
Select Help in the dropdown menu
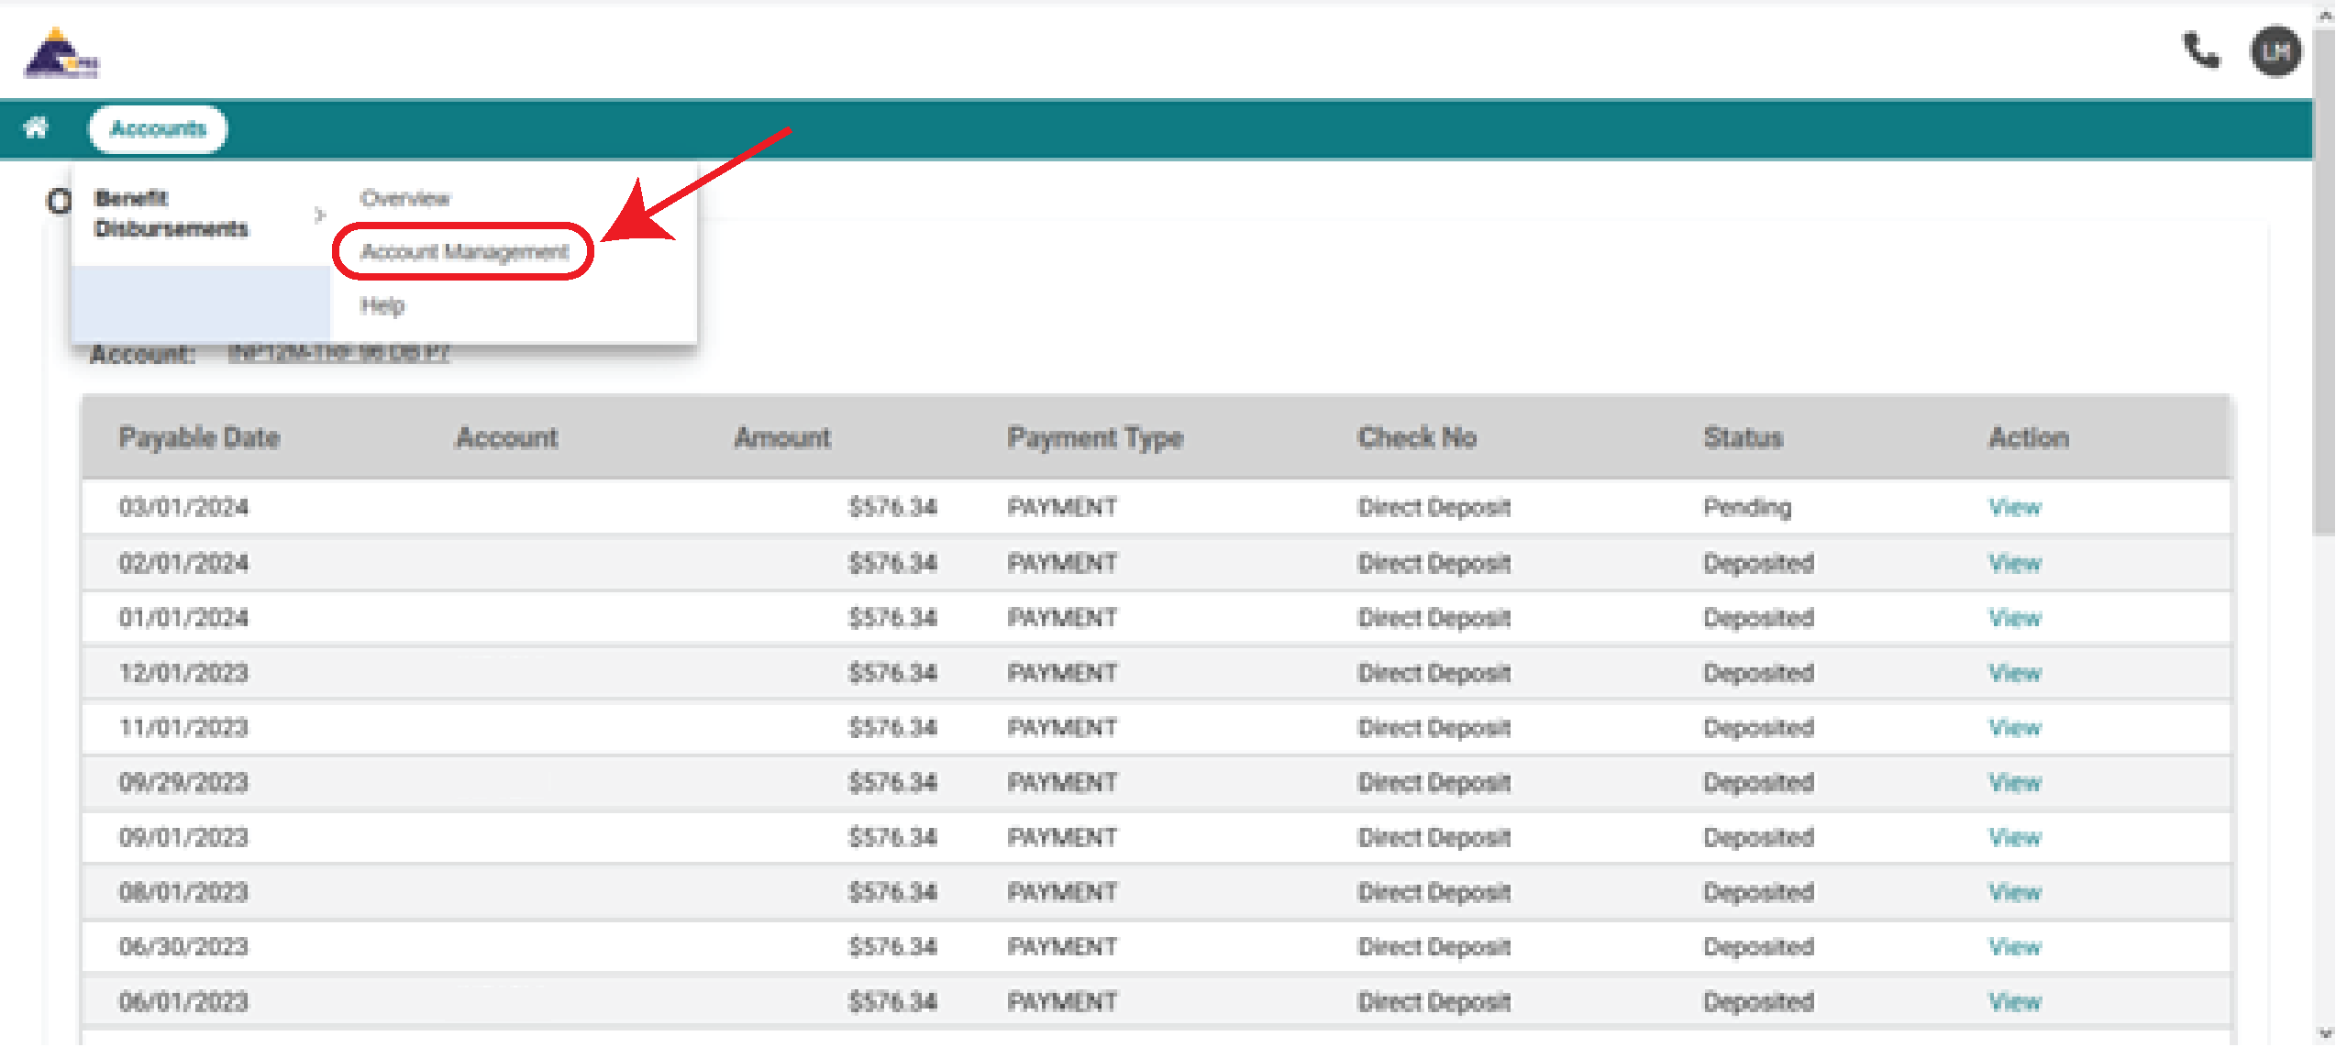tap(384, 305)
